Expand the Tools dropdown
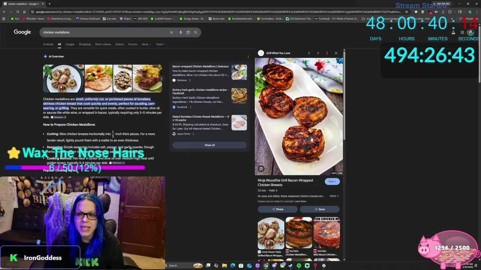The width and height of the screenshot is (481, 270). 160,44
